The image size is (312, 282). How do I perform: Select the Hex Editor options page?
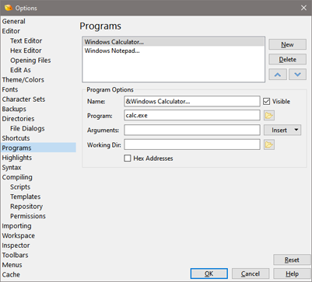26,50
